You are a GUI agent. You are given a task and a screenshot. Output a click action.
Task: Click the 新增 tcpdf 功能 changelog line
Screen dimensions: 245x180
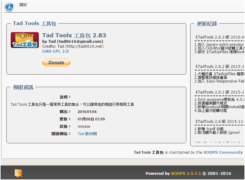pyautogui.click(x=209, y=129)
